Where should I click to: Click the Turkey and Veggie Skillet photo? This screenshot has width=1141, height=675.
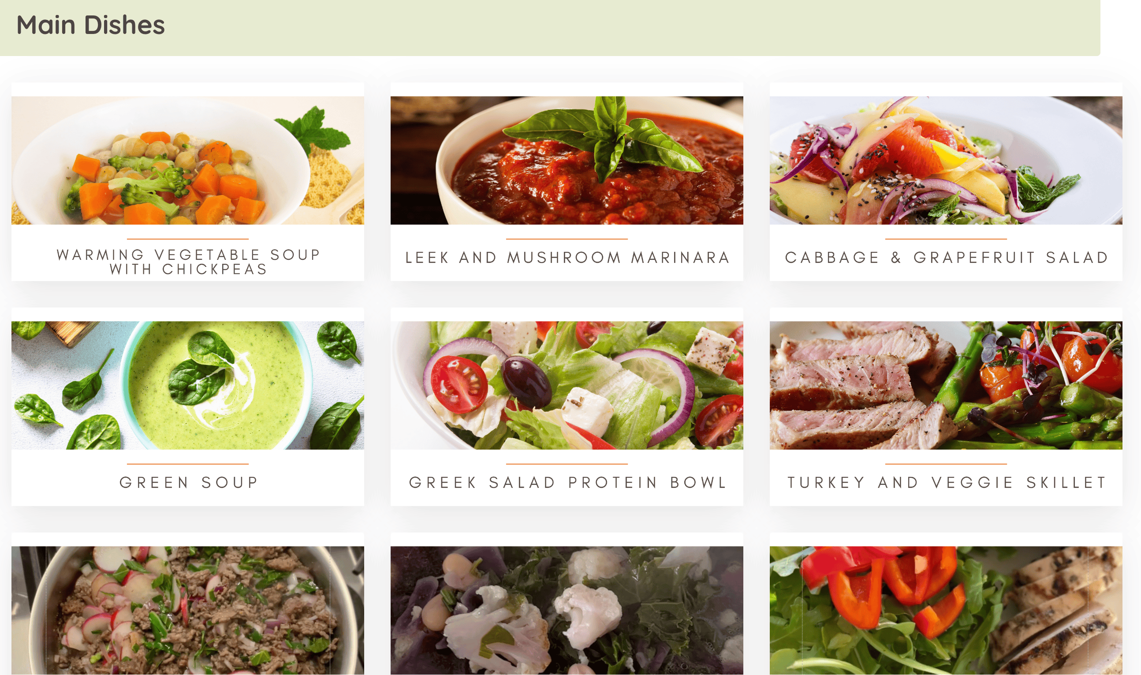point(946,385)
